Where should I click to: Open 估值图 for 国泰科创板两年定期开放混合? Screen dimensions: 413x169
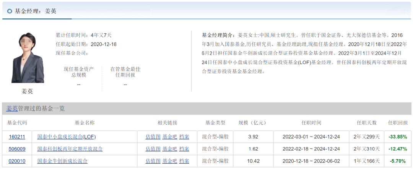point(153,149)
